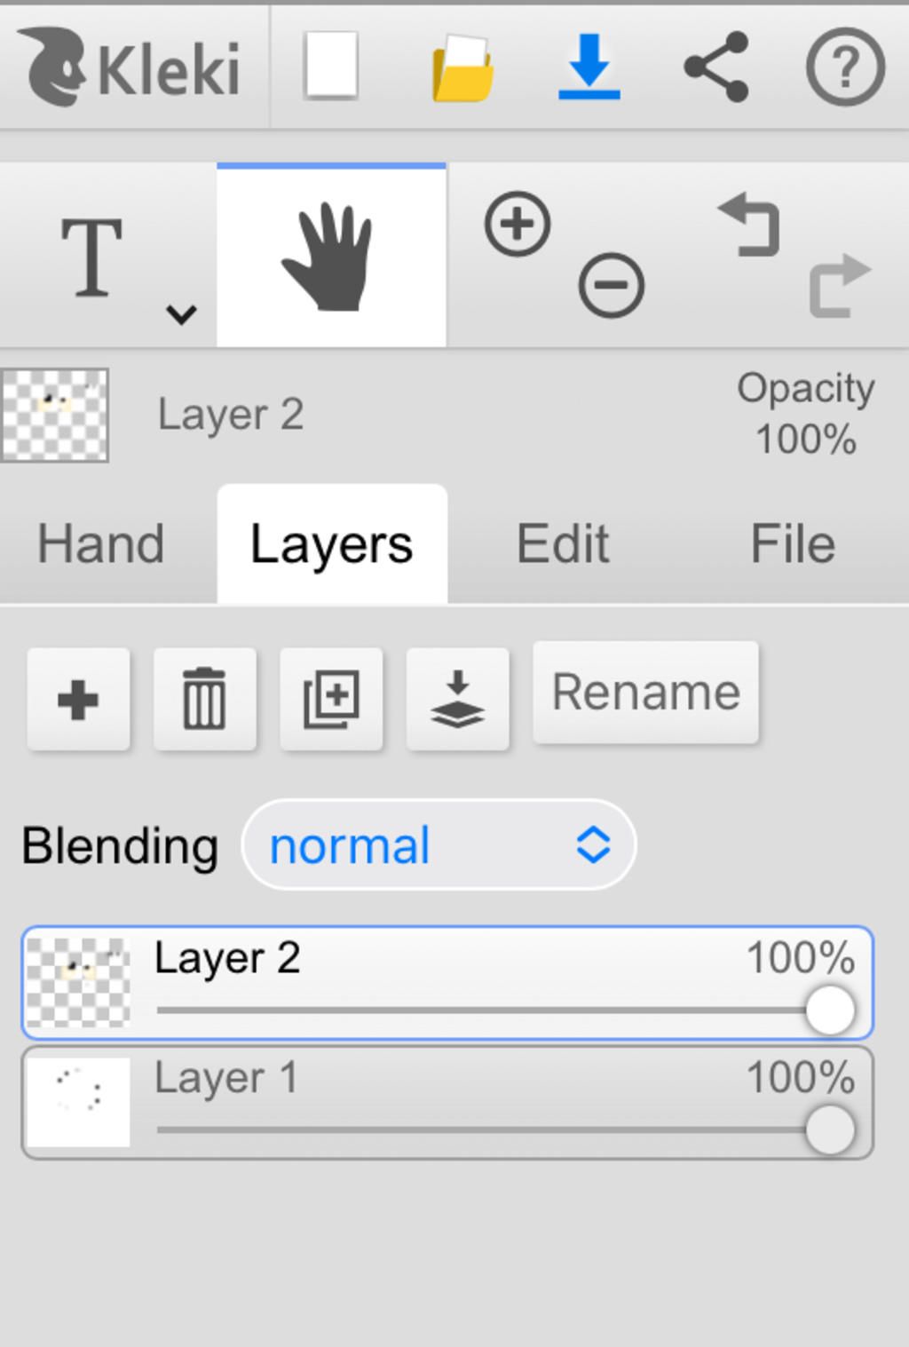Click the Layer 1 opacity slider handle
Screen dimensions: 909x1347
click(x=829, y=1130)
